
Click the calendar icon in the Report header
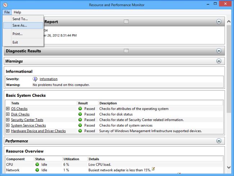click(126, 22)
